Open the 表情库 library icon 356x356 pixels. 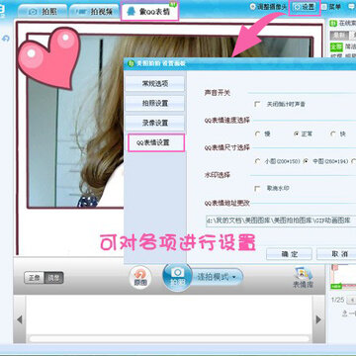click(x=303, y=278)
